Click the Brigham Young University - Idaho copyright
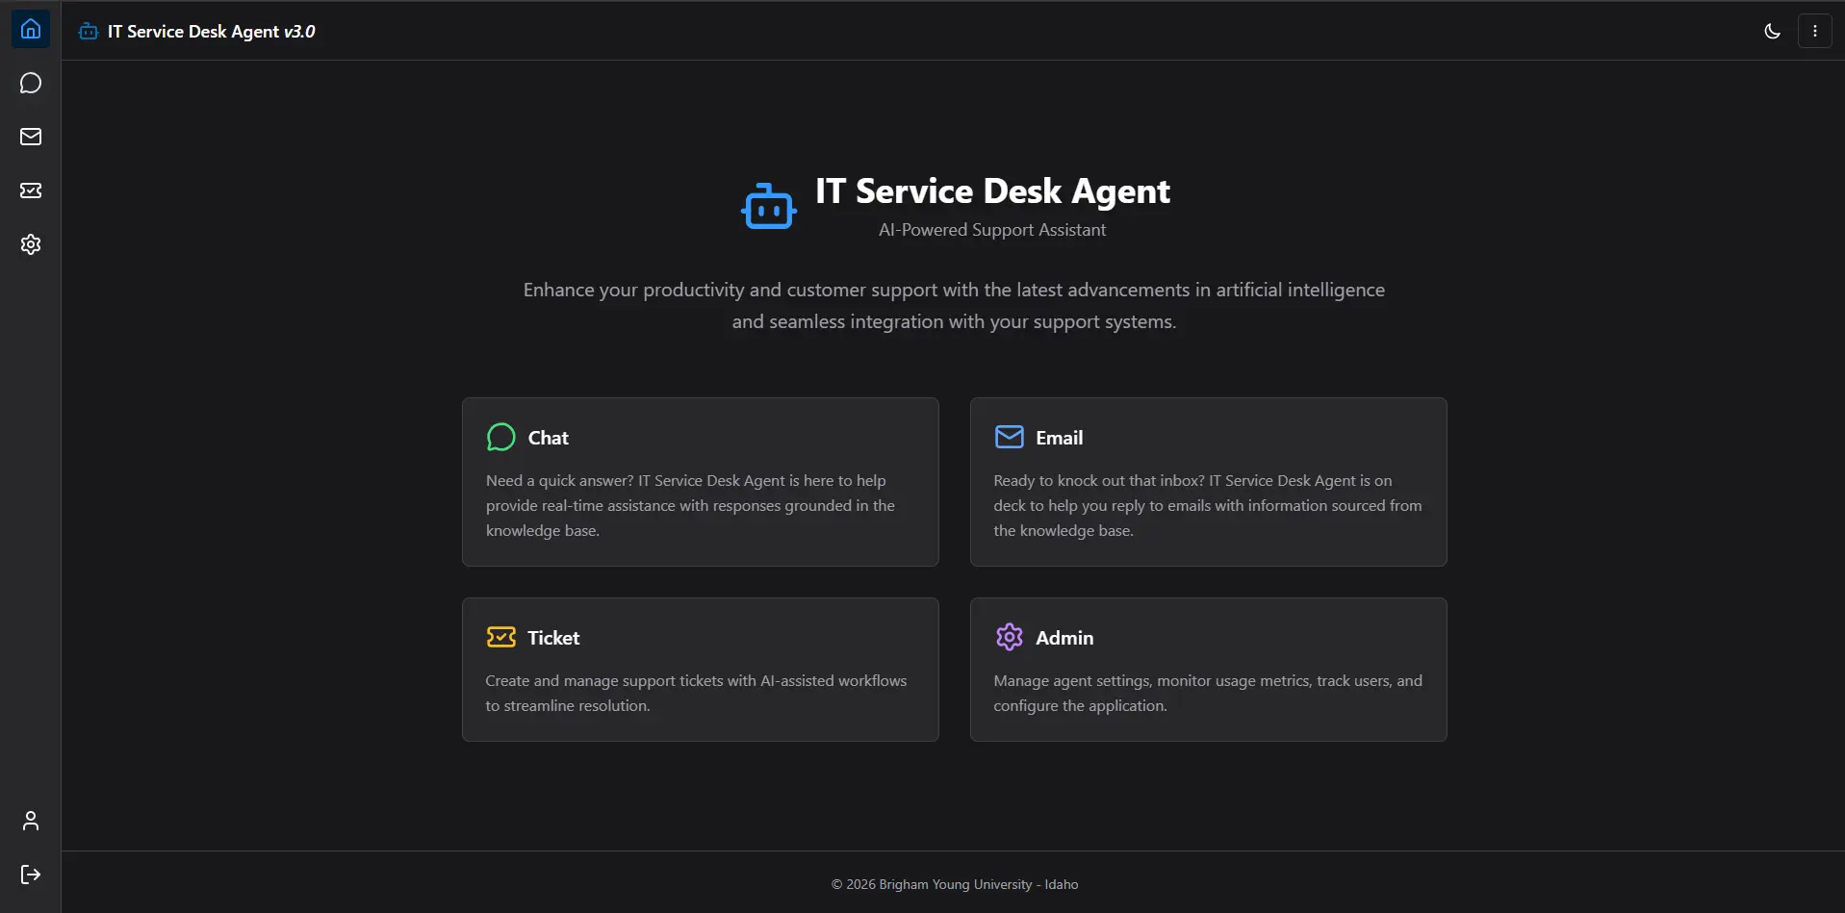The width and height of the screenshot is (1845, 913). (x=955, y=884)
